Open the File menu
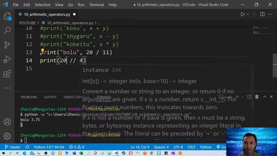Image resolution: width=277 pixels, height=156 pixels. coord(16,5)
